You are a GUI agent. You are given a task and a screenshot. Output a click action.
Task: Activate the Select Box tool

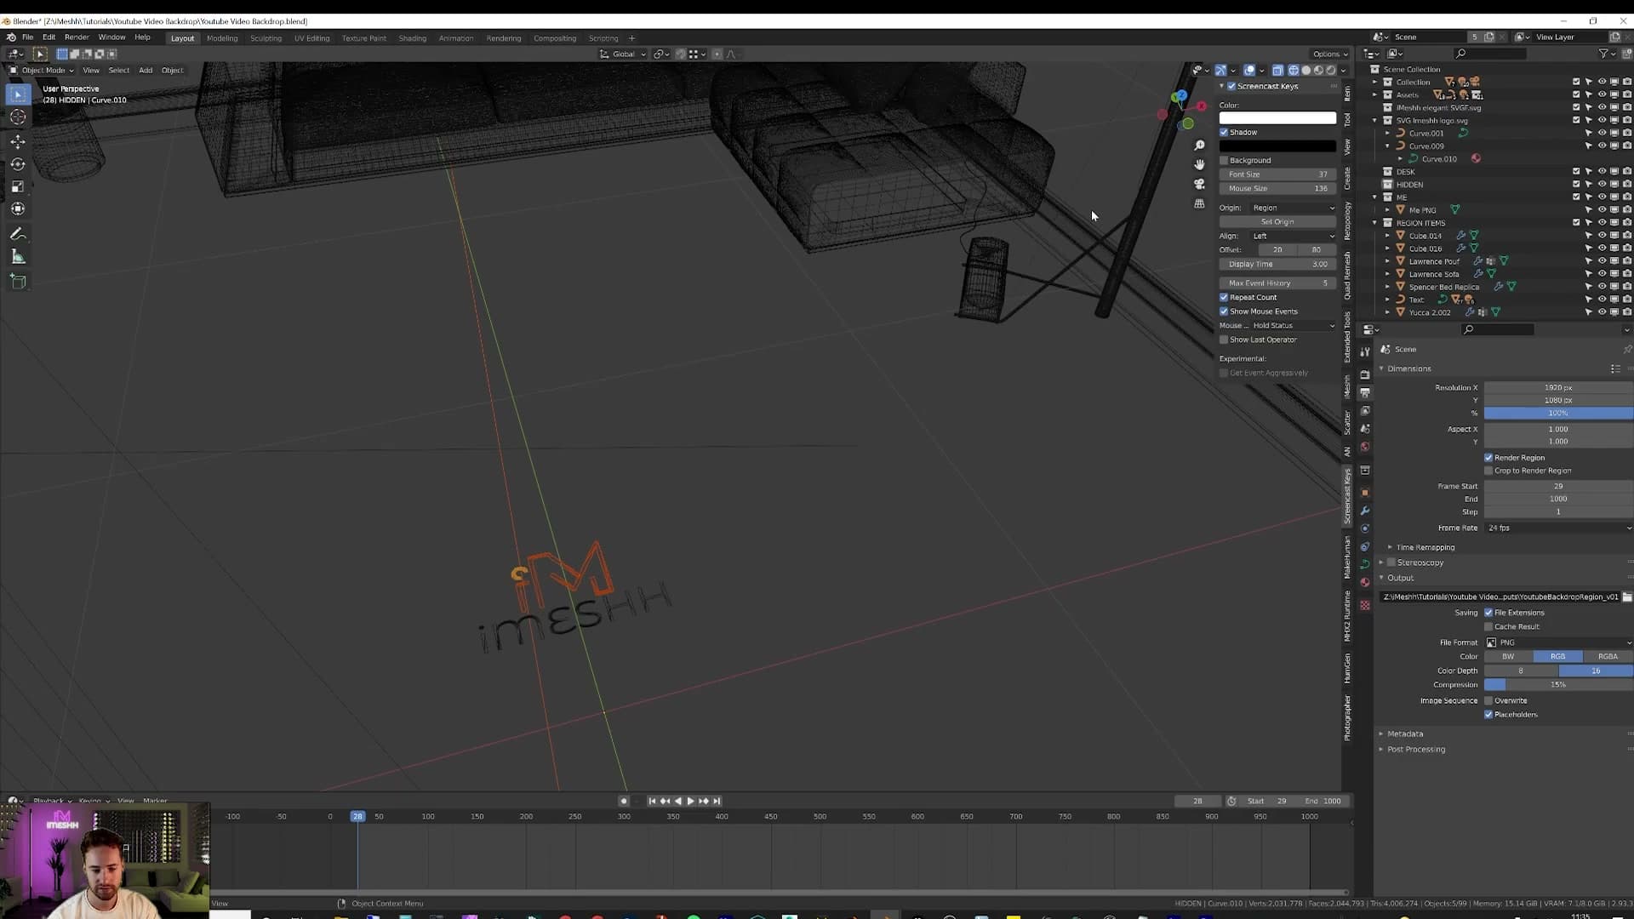pos(18,94)
